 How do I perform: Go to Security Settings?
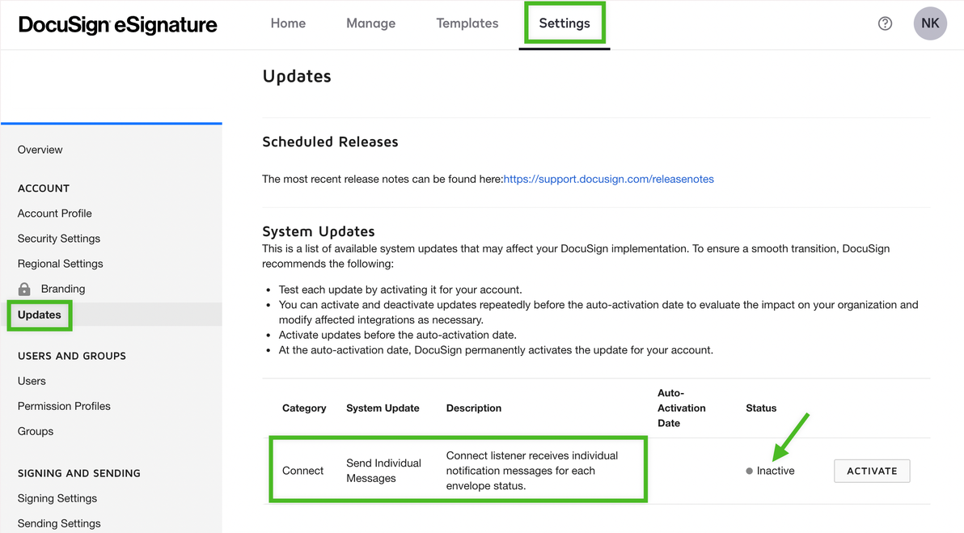pyautogui.click(x=58, y=238)
